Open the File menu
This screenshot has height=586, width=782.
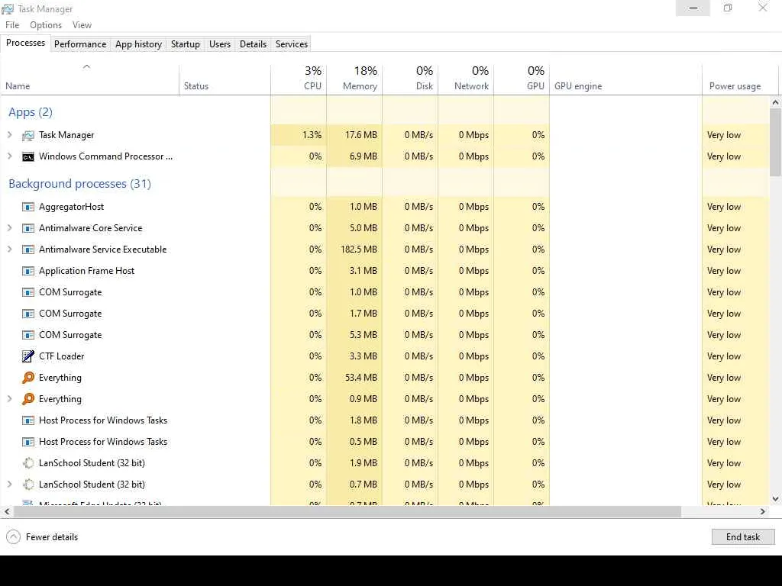pos(12,25)
